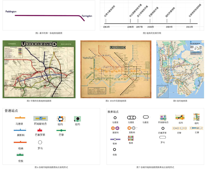Click New York interchange with linked black dots
Screen dimensions: 207x174
(x=180, y=117)
